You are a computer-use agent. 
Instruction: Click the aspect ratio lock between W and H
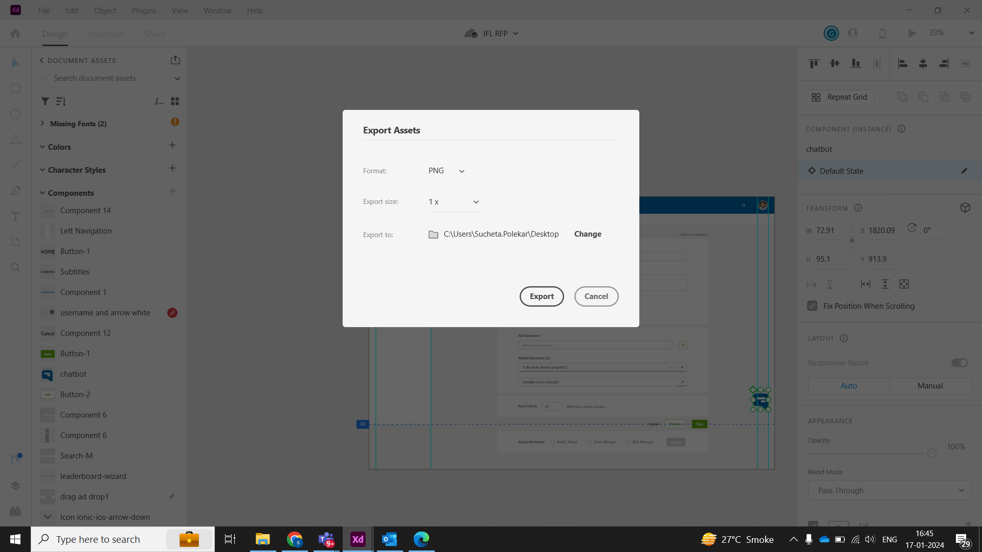[852, 239]
